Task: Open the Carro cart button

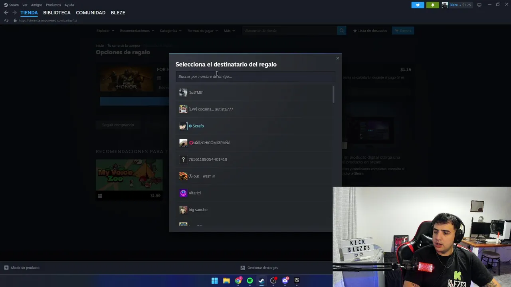Action: pyautogui.click(x=403, y=31)
